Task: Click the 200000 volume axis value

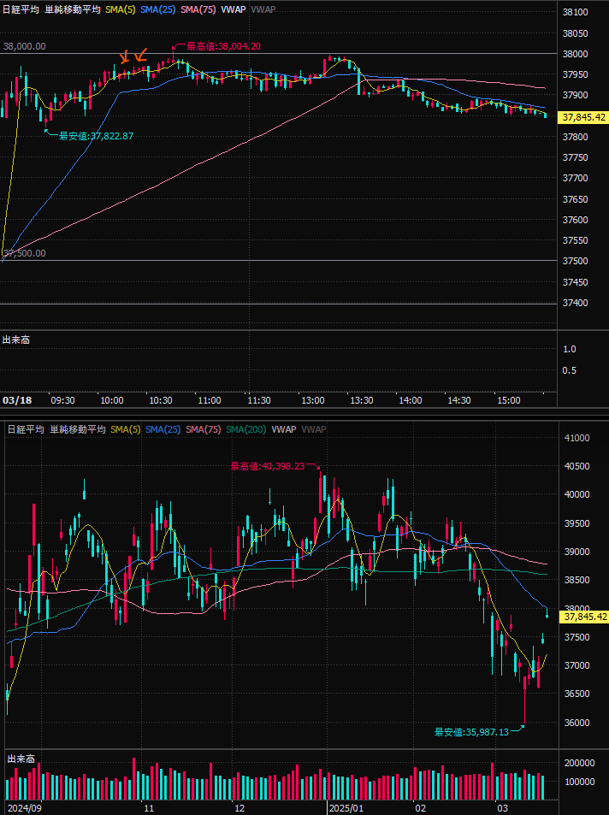Action: point(579,763)
